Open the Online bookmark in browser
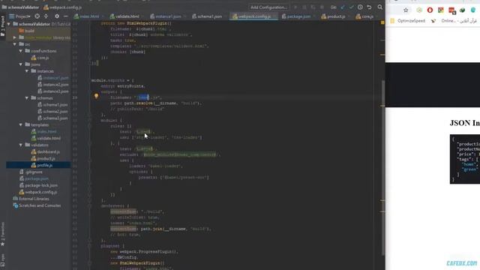The width and height of the screenshot is (480, 270). (x=454, y=21)
